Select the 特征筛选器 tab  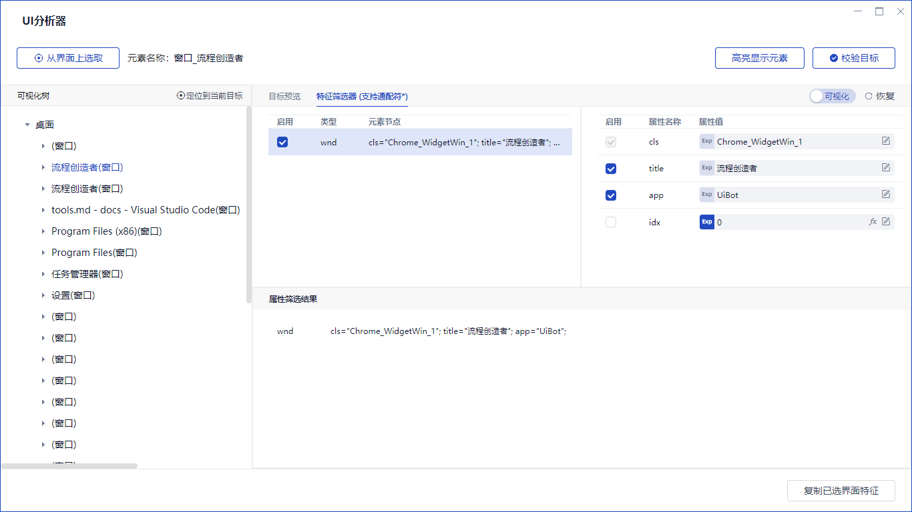362,96
